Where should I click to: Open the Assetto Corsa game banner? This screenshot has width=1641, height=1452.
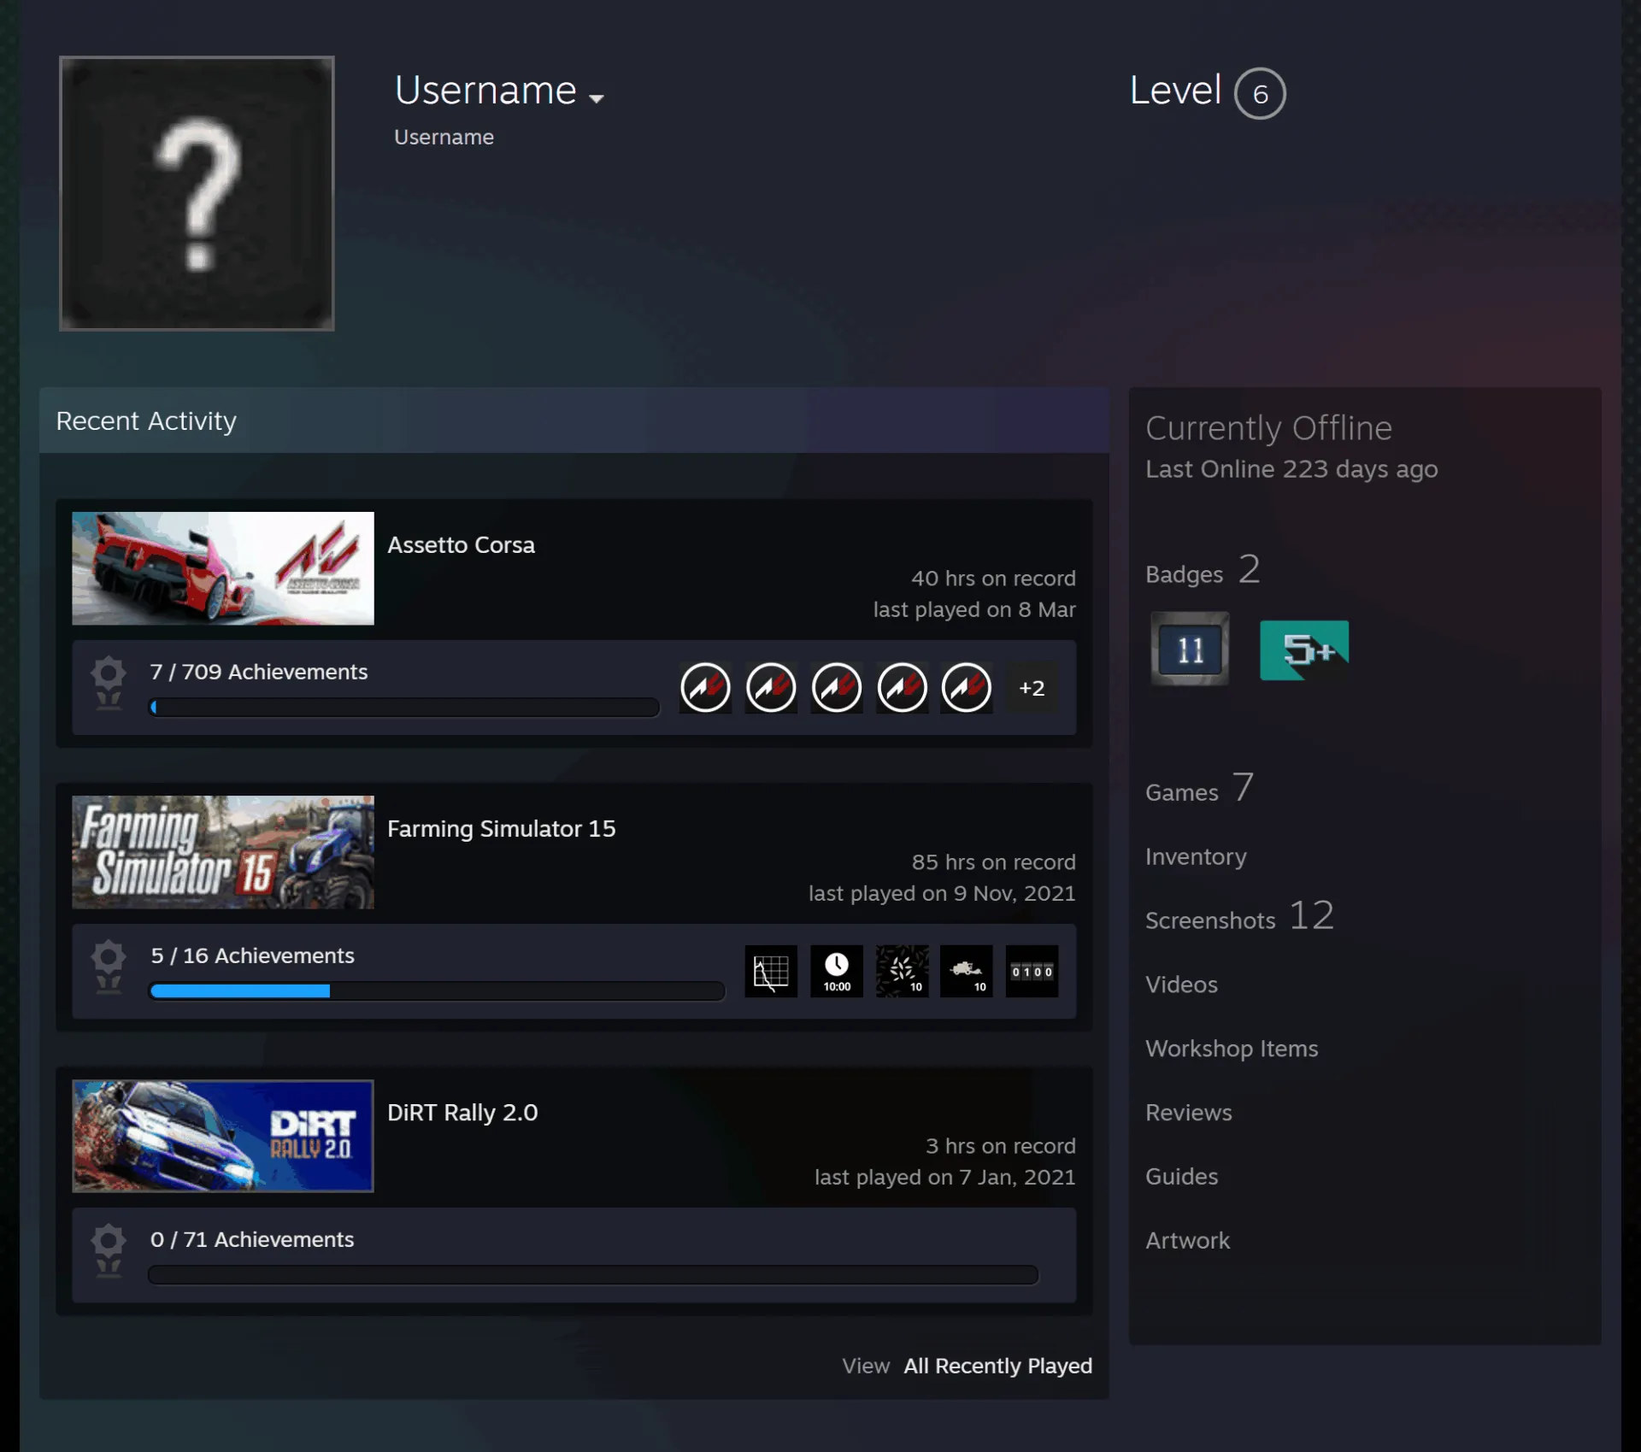coord(223,568)
